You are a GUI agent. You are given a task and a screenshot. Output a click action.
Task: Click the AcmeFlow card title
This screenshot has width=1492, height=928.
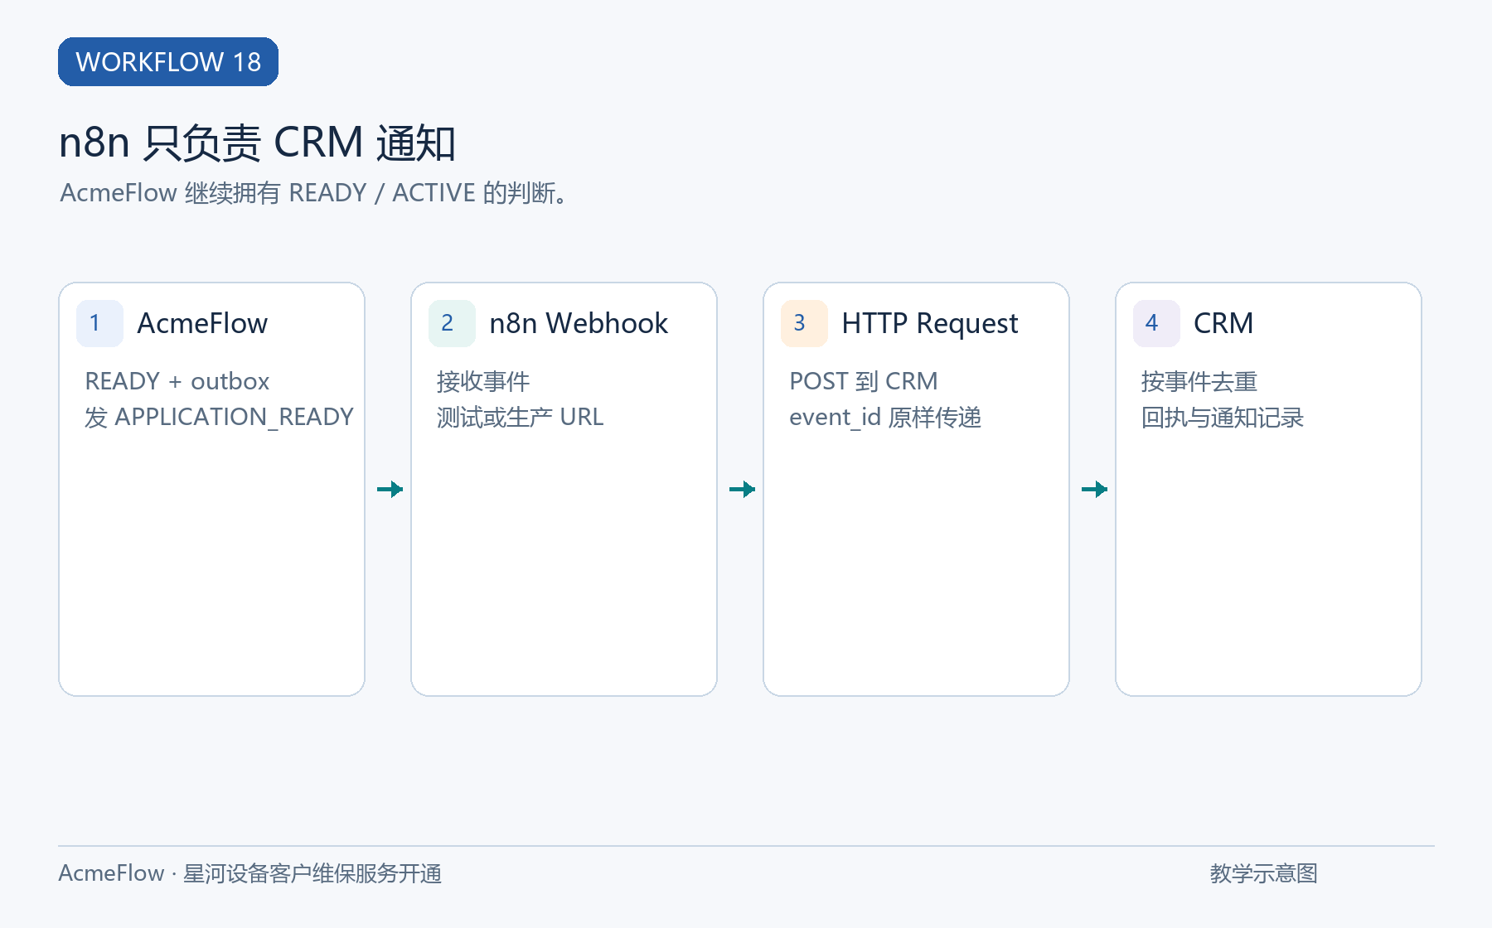pyautogui.click(x=202, y=323)
